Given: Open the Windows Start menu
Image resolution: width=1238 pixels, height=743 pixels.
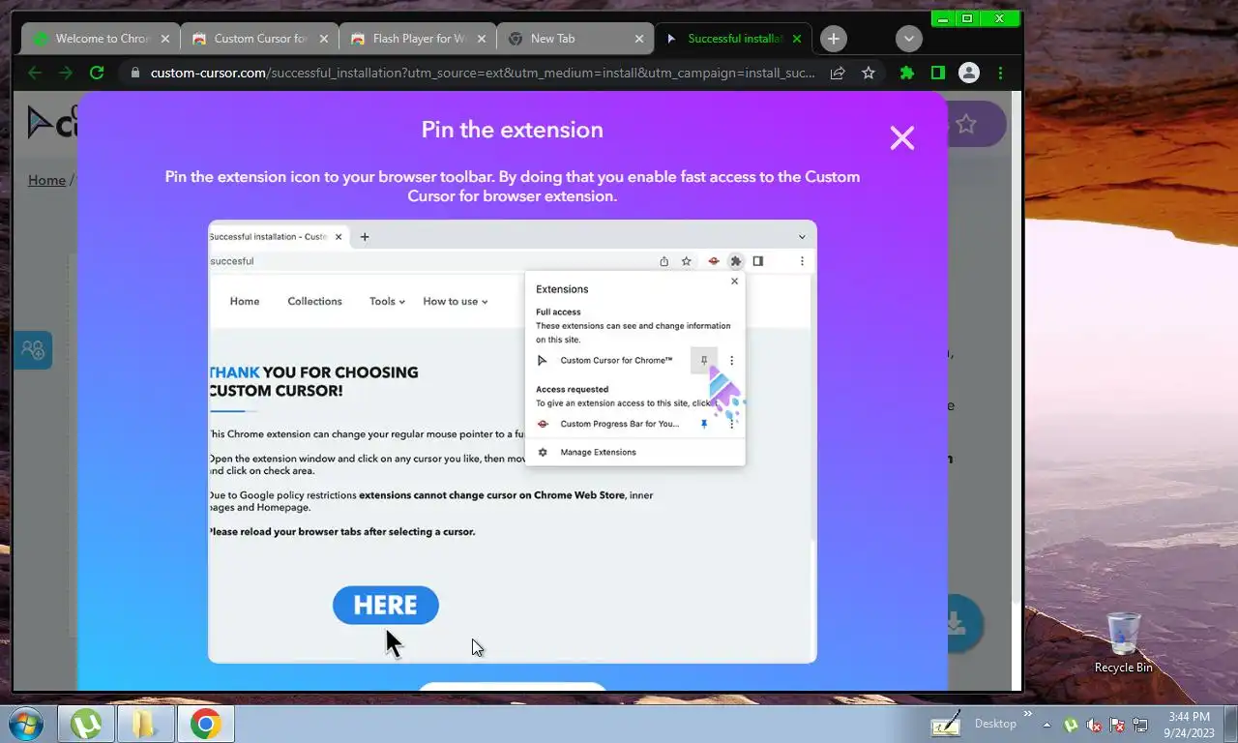Looking at the screenshot, I should click(24, 724).
